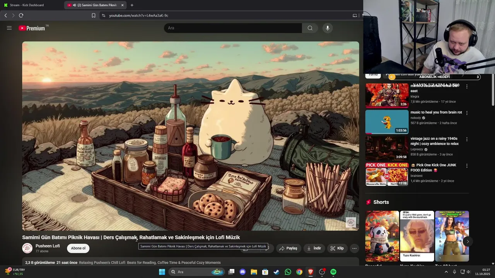Image resolution: width=495 pixels, height=278 pixels.
Task: Open options menu for vintage jazz video
Action: click(467, 139)
